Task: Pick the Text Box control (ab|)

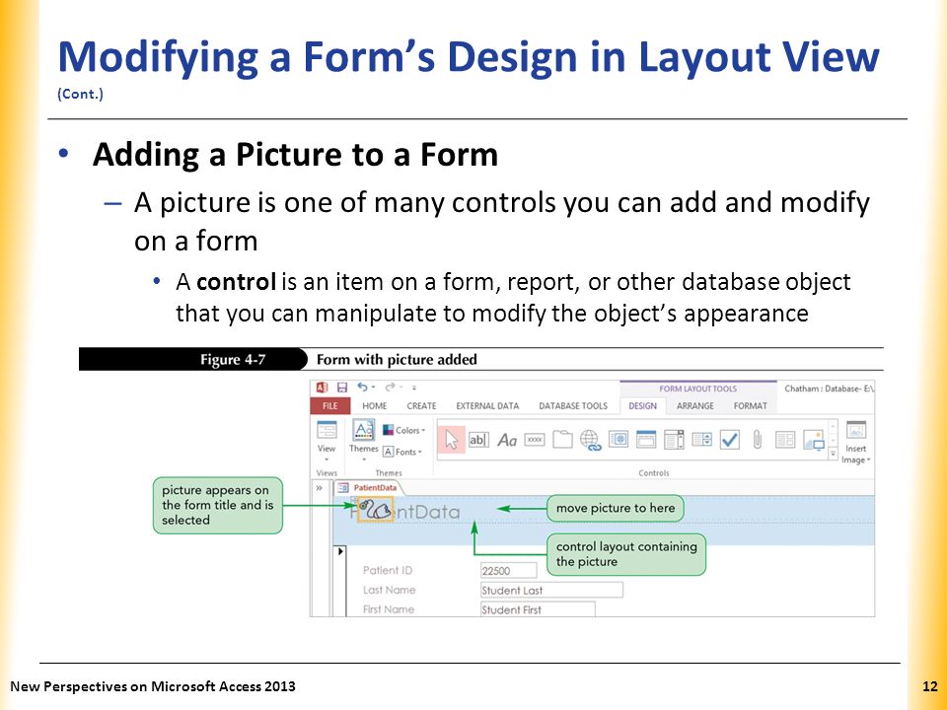Action: [478, 440]
